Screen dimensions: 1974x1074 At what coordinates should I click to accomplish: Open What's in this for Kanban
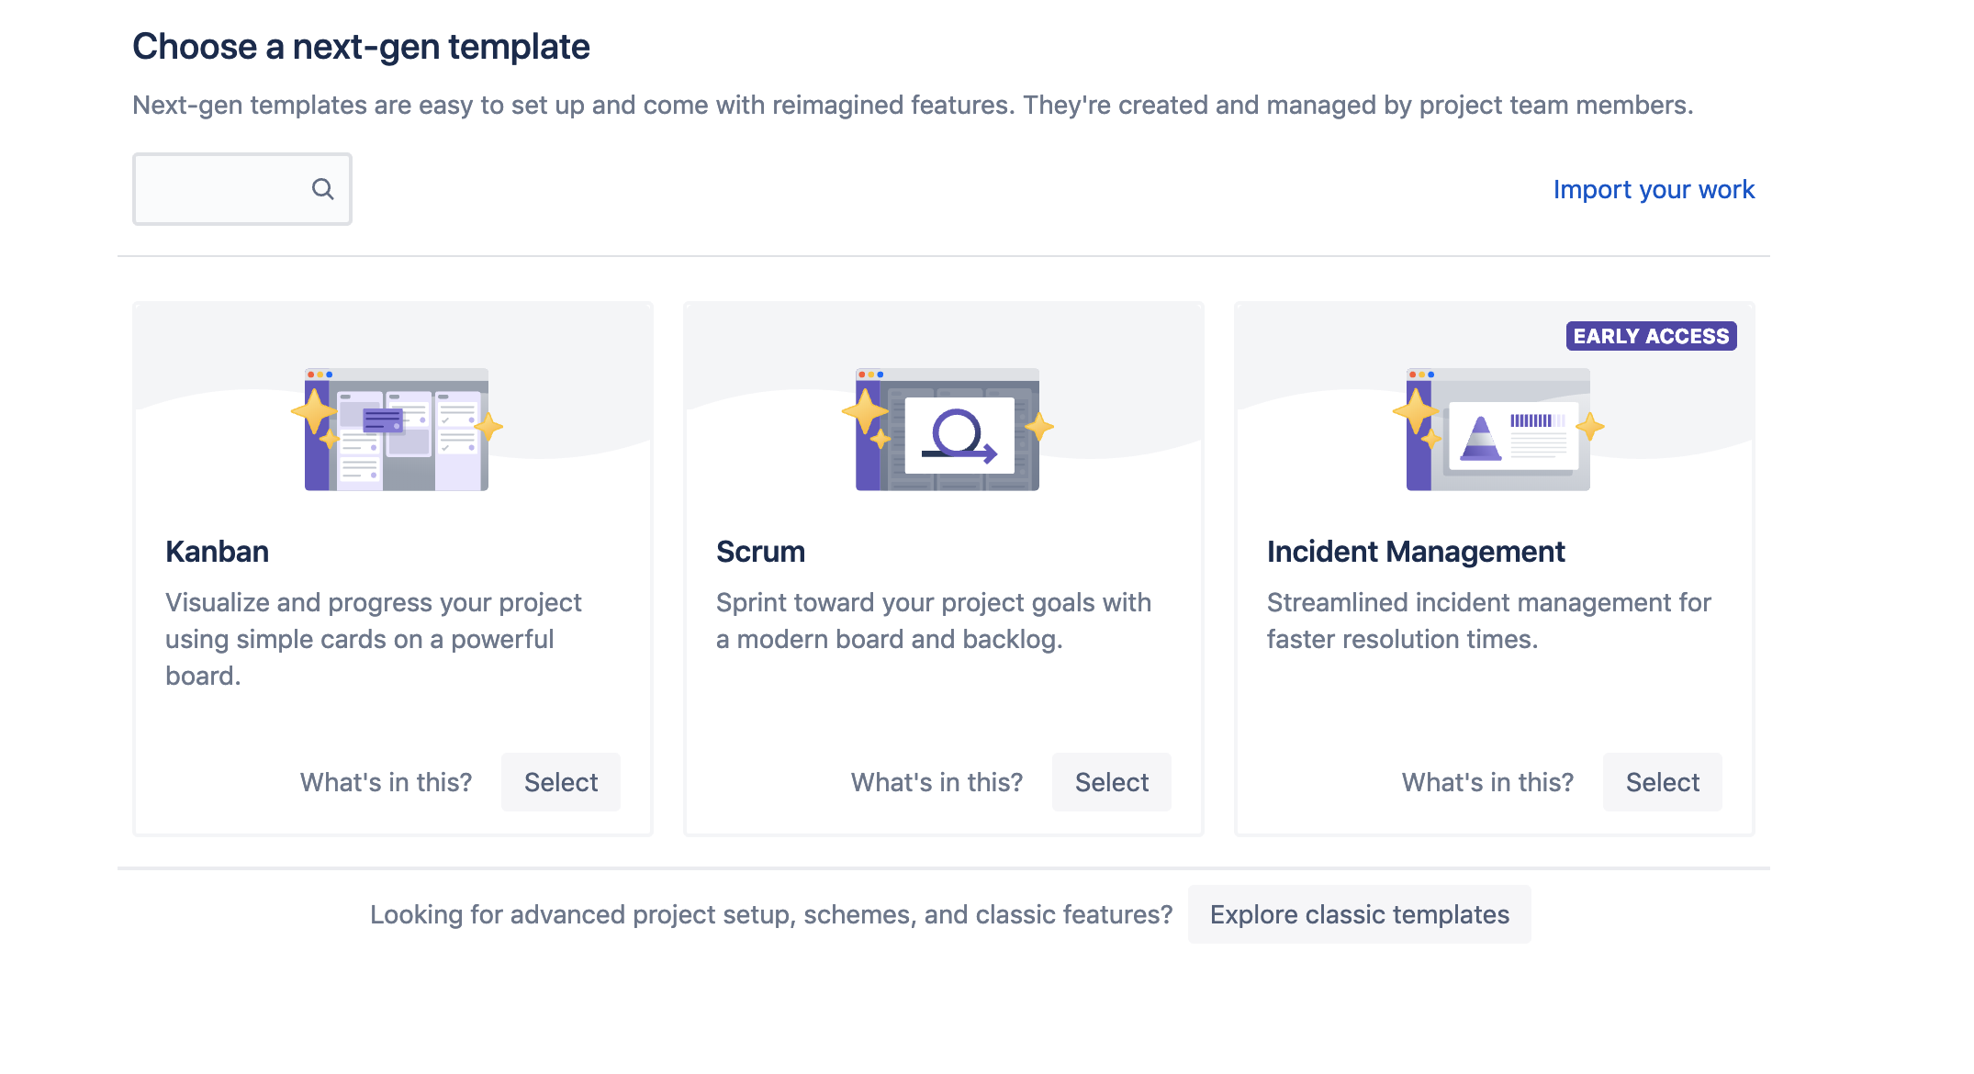(x=386, y=782)
